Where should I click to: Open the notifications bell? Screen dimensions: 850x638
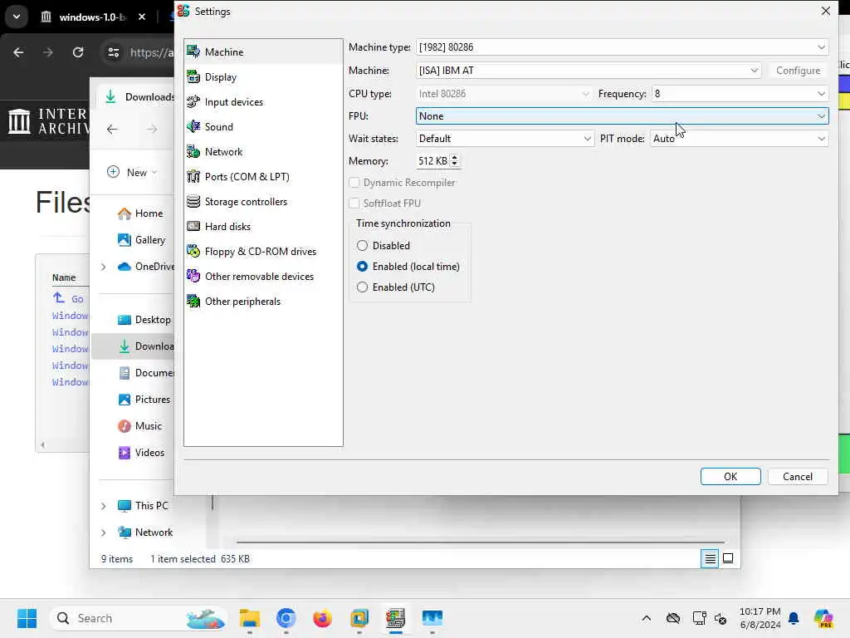(794, 618)
